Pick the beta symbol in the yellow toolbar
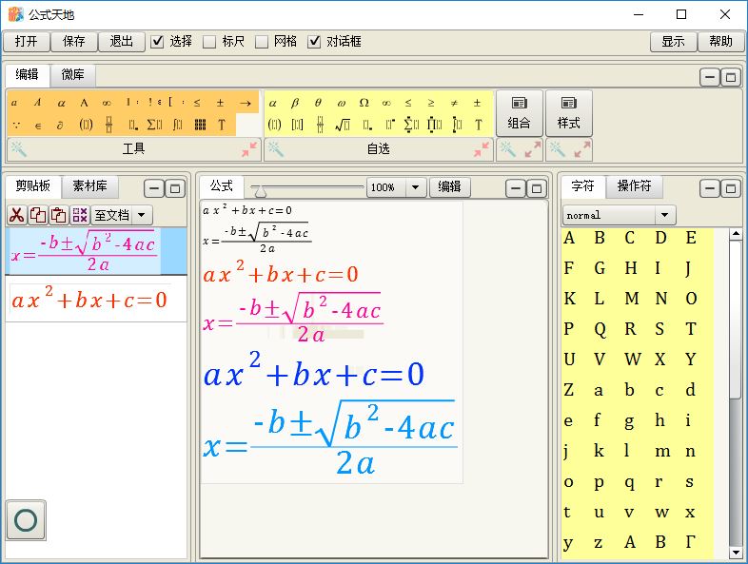The height and width of the screenshot is (564, 748). click(295, 103)
